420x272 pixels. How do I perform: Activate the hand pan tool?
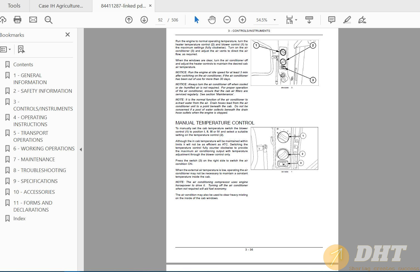click(x=212, y=20)
